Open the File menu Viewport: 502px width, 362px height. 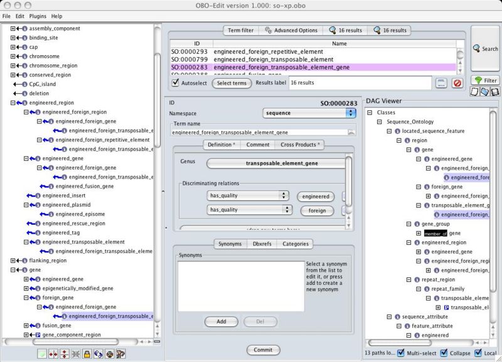[x=6, y=16]
